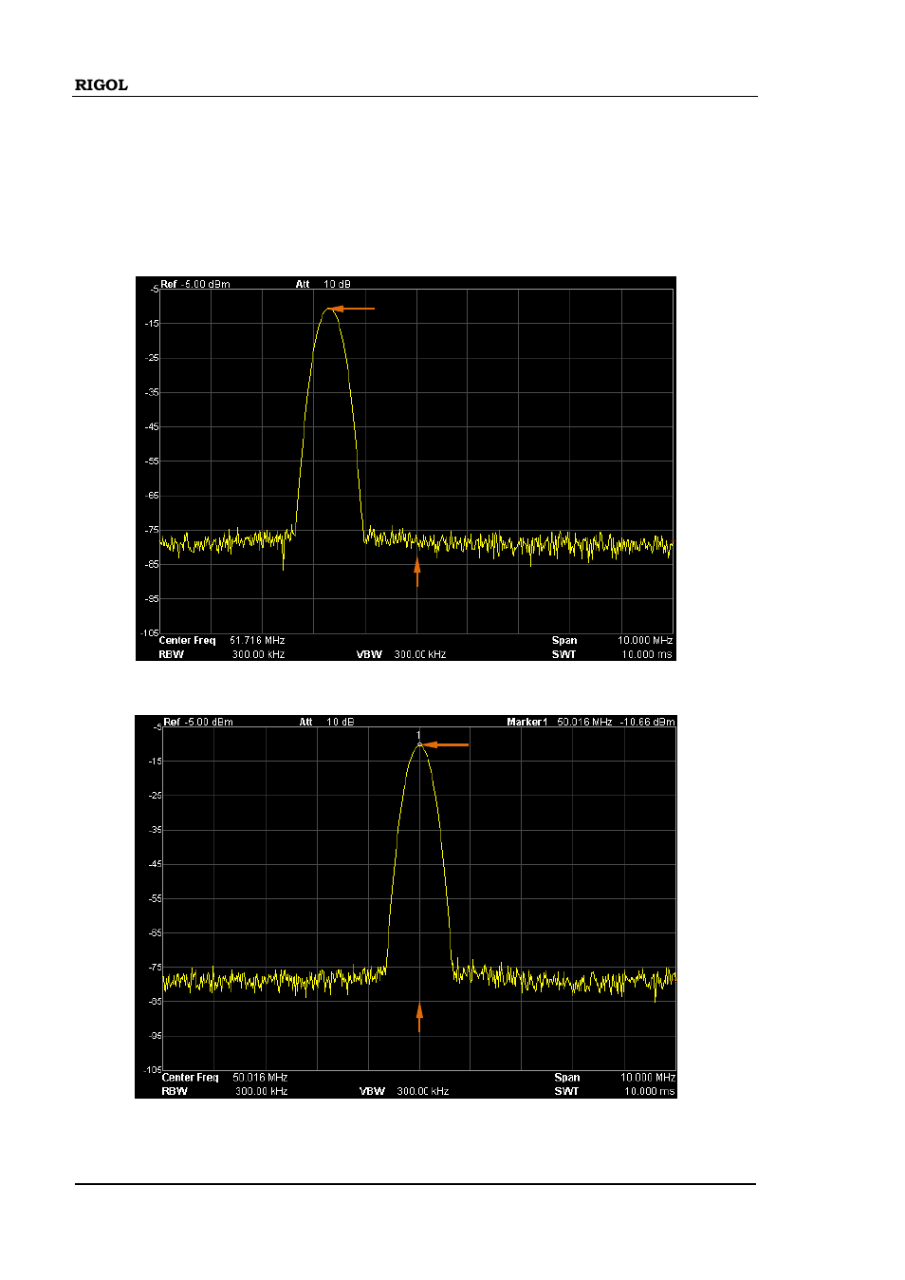Click Marker1 frequency readout 50.016 MHz
The height and width of the screenshot is (1280, 905).
click(584, 723)
